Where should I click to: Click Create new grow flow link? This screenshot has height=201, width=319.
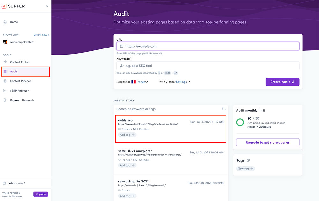point(41,35)
